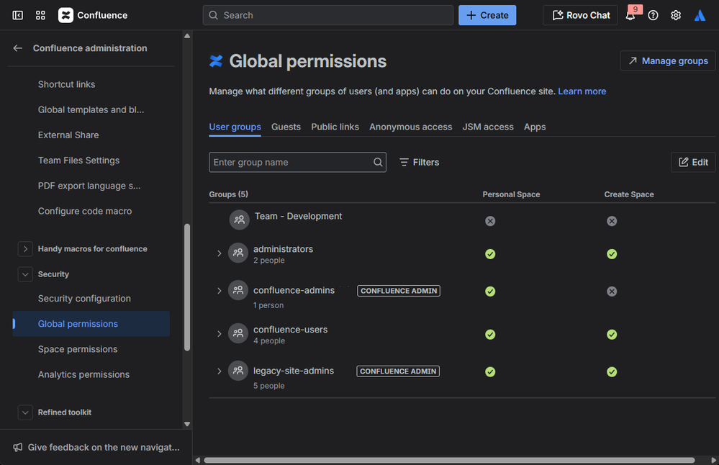Click the Create button
Screen dimensions: 719x465
[x=487, y=15]
